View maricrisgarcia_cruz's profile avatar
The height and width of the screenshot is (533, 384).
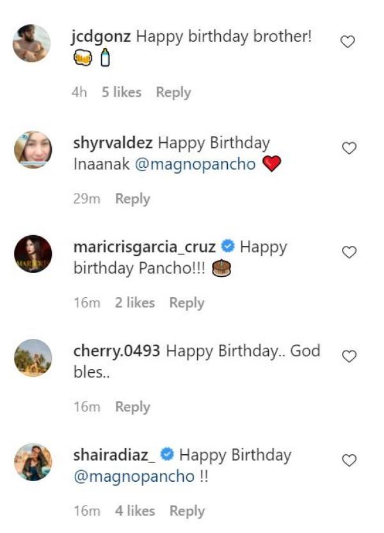[x=33, y=254]
